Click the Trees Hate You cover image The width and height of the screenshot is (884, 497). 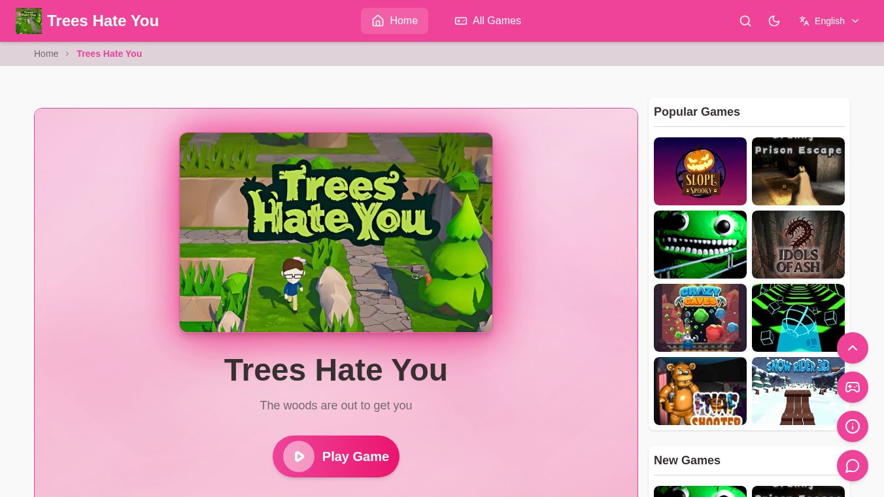tap(336, 232)
